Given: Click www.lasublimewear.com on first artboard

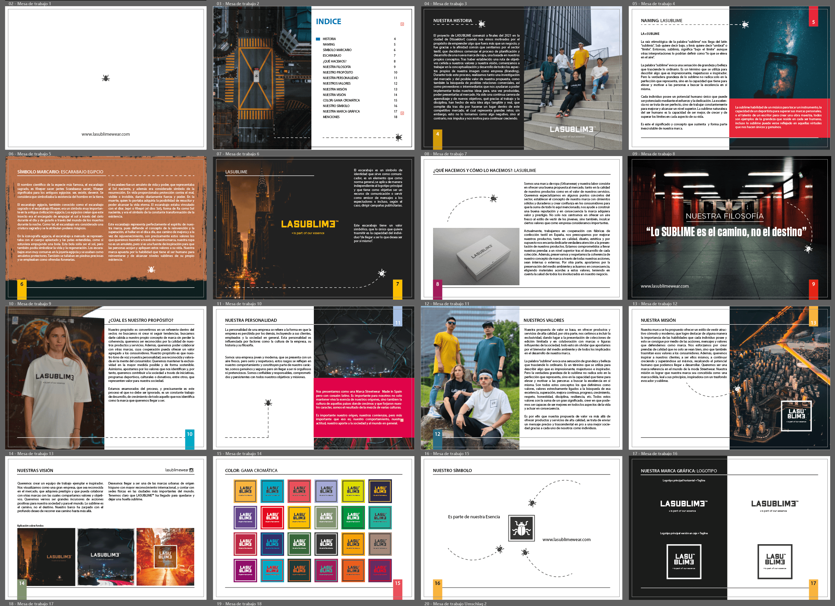Looking at the screenshot, I should (106, 134).
